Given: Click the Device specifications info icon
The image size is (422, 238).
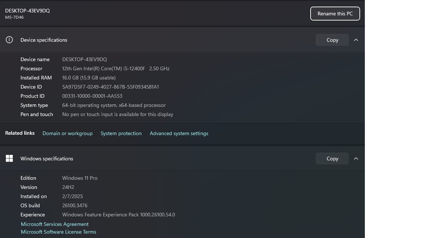Looking at the screenshot, I should (9, 40).
